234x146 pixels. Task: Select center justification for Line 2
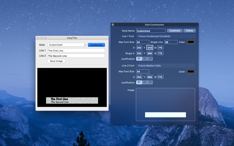click(x=144, y=82)
